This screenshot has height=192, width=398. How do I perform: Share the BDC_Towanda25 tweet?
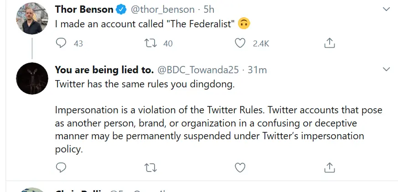pyautogui.click(x=329, y=168)
